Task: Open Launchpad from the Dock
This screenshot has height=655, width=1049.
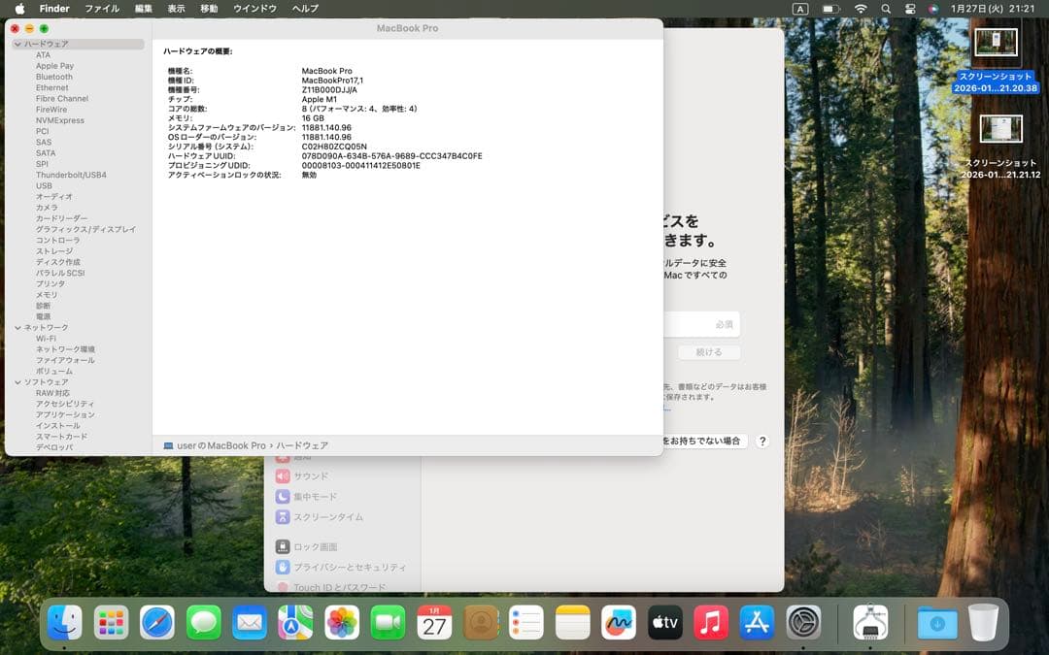Action: pos(110,624)
